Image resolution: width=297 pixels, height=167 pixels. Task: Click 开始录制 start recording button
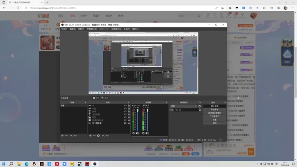215,109
